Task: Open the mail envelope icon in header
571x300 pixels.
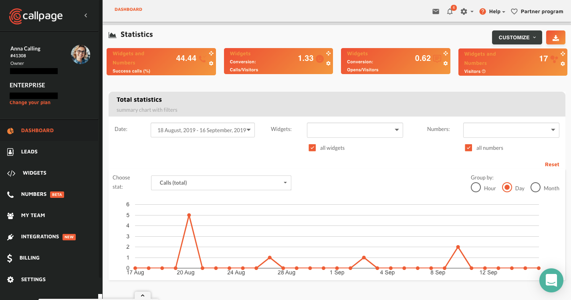Action: point(436,12)
